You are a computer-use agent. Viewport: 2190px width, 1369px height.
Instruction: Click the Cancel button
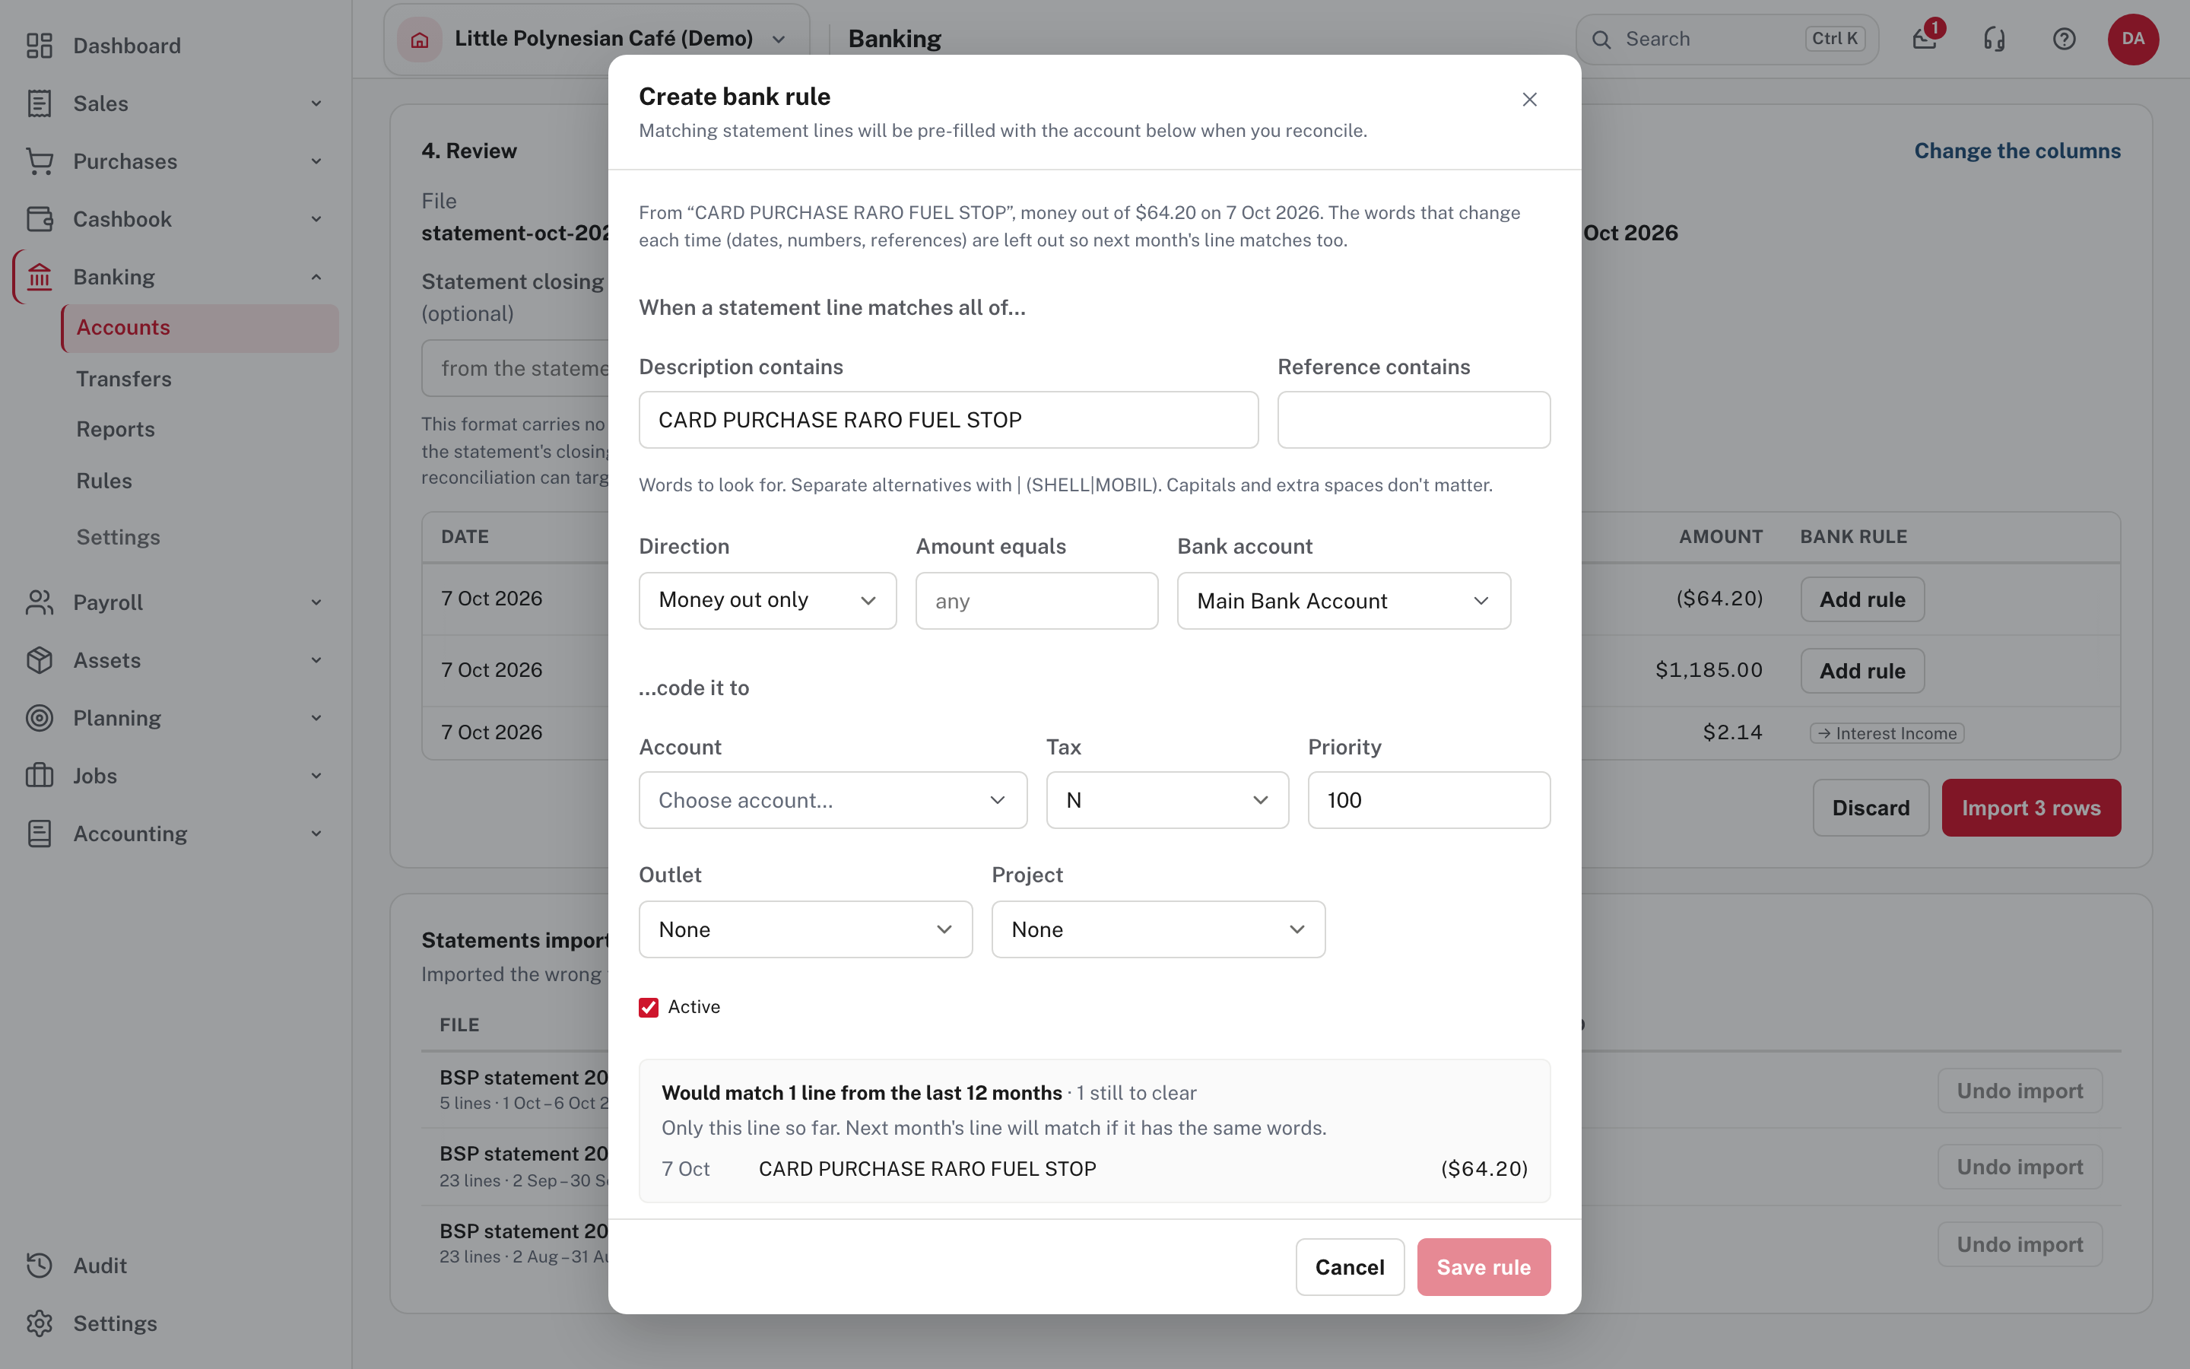tap(1349, 1266)
